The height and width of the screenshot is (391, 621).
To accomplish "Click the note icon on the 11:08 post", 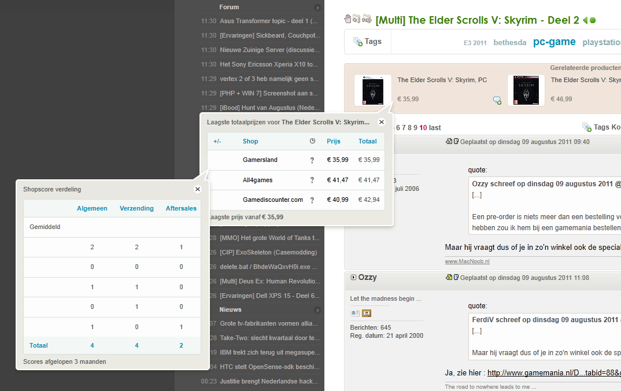I will pyautogui.click(x=456, y=277).
